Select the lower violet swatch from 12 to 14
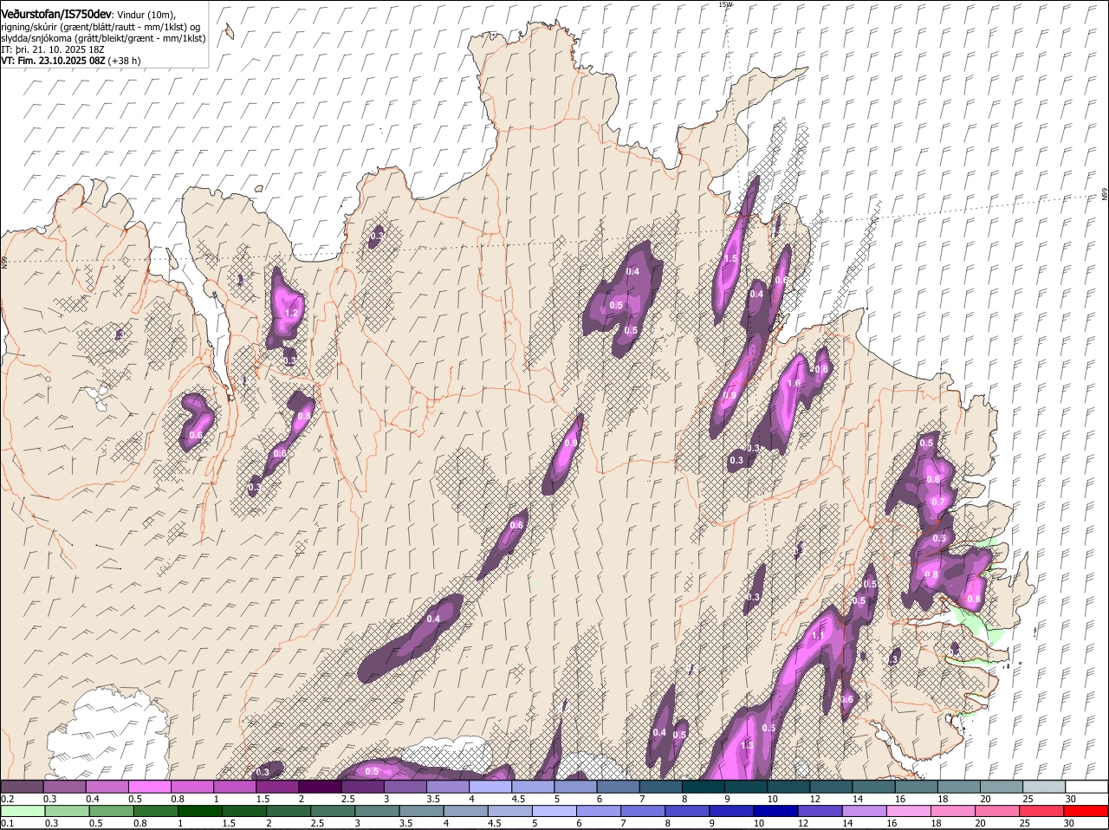Viewport: 1109px width, 830px height. point(820,811)
